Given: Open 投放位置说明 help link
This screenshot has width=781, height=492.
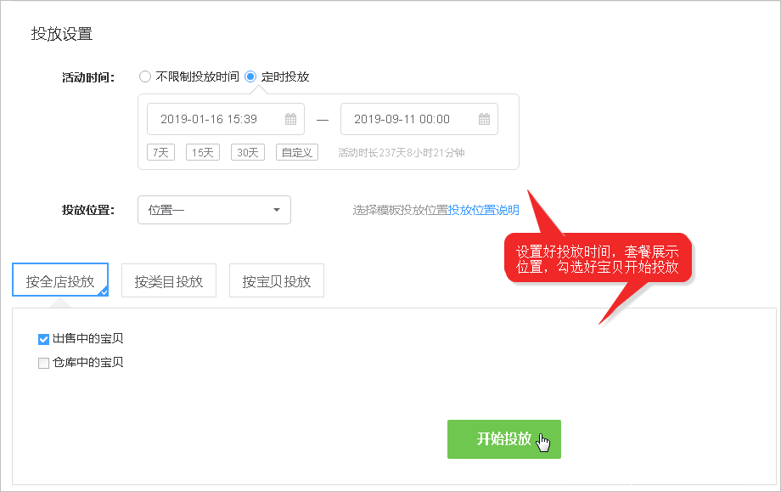Looking at the screenshot, I should (x=484, y=210).
